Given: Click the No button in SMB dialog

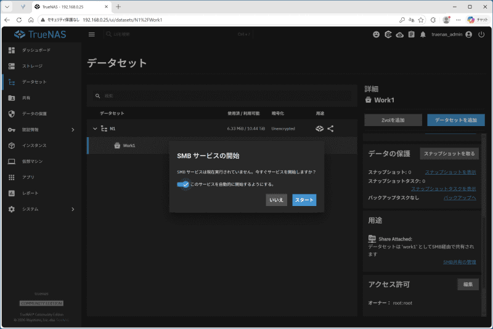Looking at the screenshot, I should (276, 200).
